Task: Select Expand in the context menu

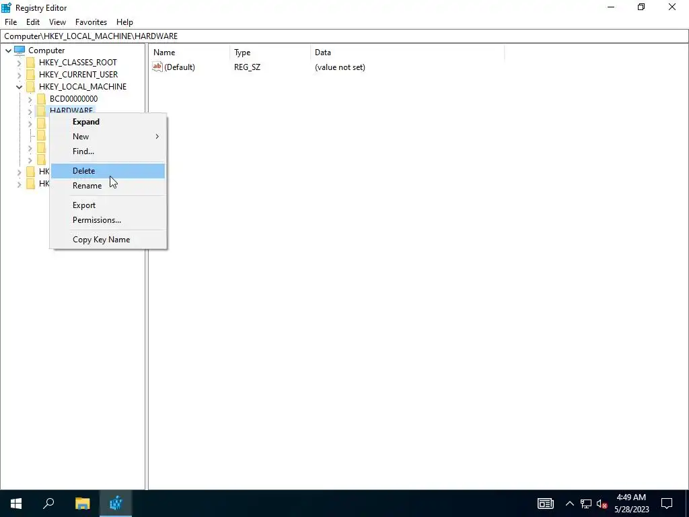Action: 108,122
